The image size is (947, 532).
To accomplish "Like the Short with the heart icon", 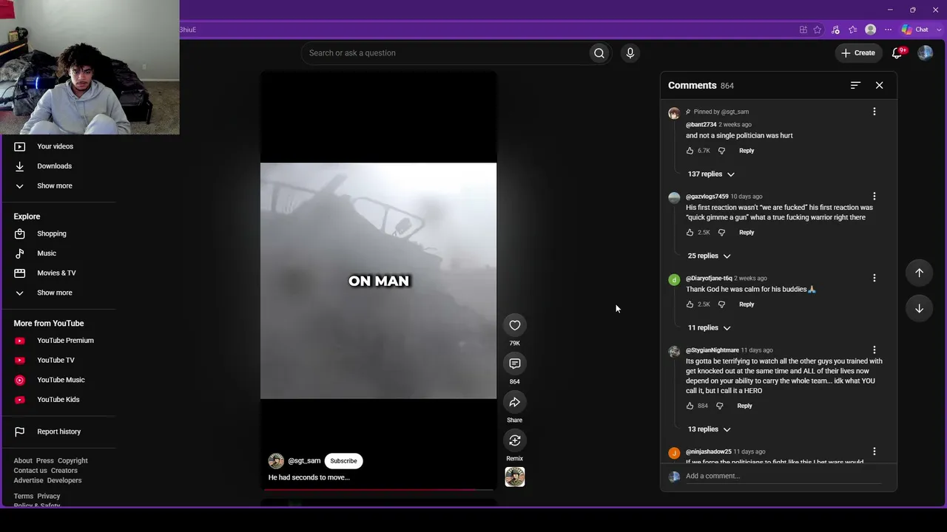I will [x=515, y=325].
